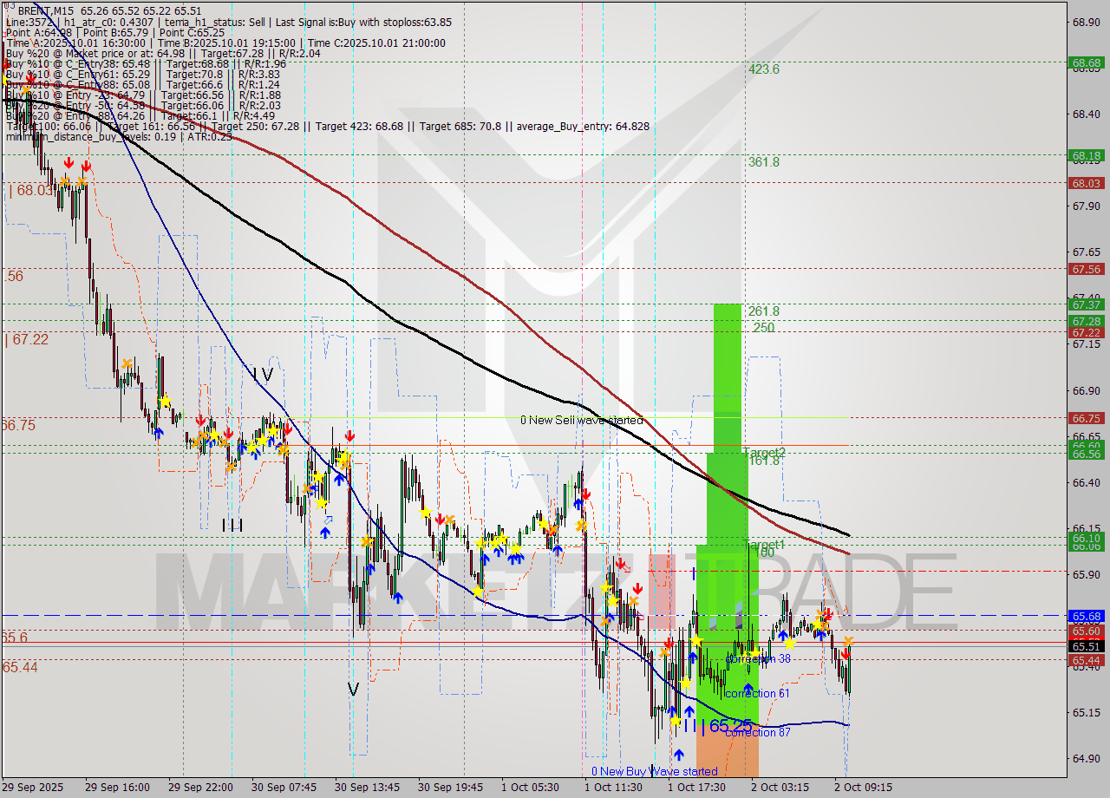
Task: Click the 'correction 61' text label
Action: [756, 694]
